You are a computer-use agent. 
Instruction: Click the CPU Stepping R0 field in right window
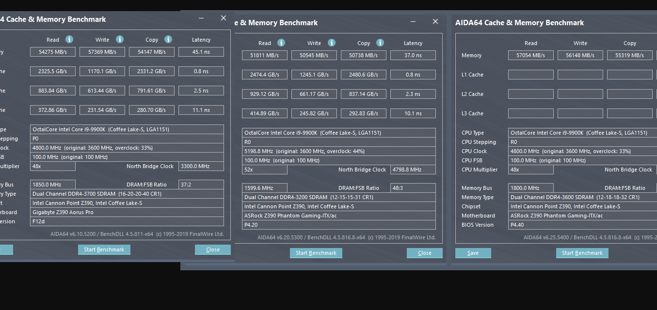[x=583, y=142]
